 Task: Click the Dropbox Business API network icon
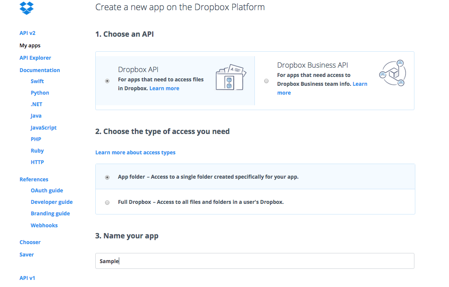pos(392,73)
